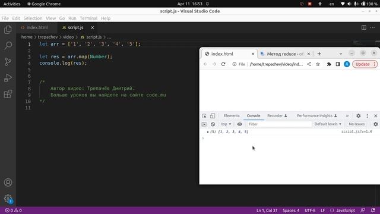
Task: Open editor More Actions ellipsis menu
Action: (372, 27)
